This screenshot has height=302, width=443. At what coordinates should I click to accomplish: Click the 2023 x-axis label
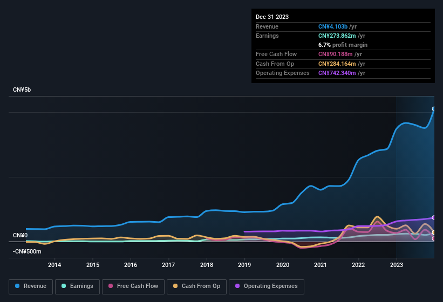click(x=397, y=265)
